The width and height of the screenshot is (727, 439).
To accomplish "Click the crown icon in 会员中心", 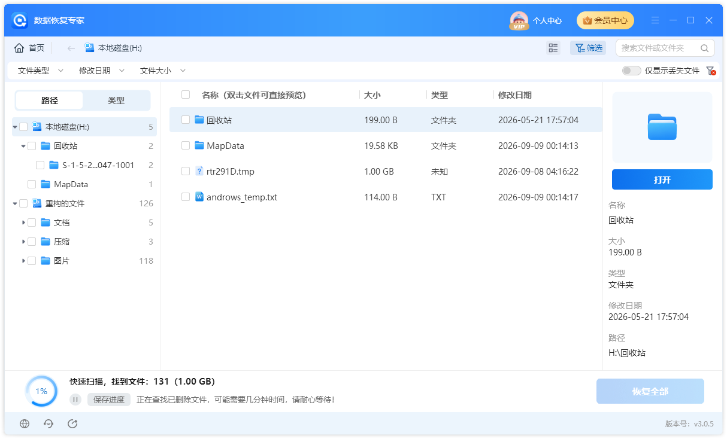I will [587, 20].
